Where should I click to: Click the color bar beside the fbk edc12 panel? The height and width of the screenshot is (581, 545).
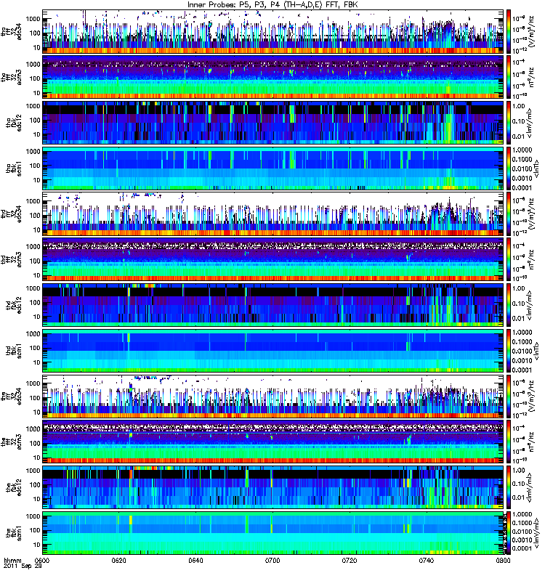pos(508,487)
